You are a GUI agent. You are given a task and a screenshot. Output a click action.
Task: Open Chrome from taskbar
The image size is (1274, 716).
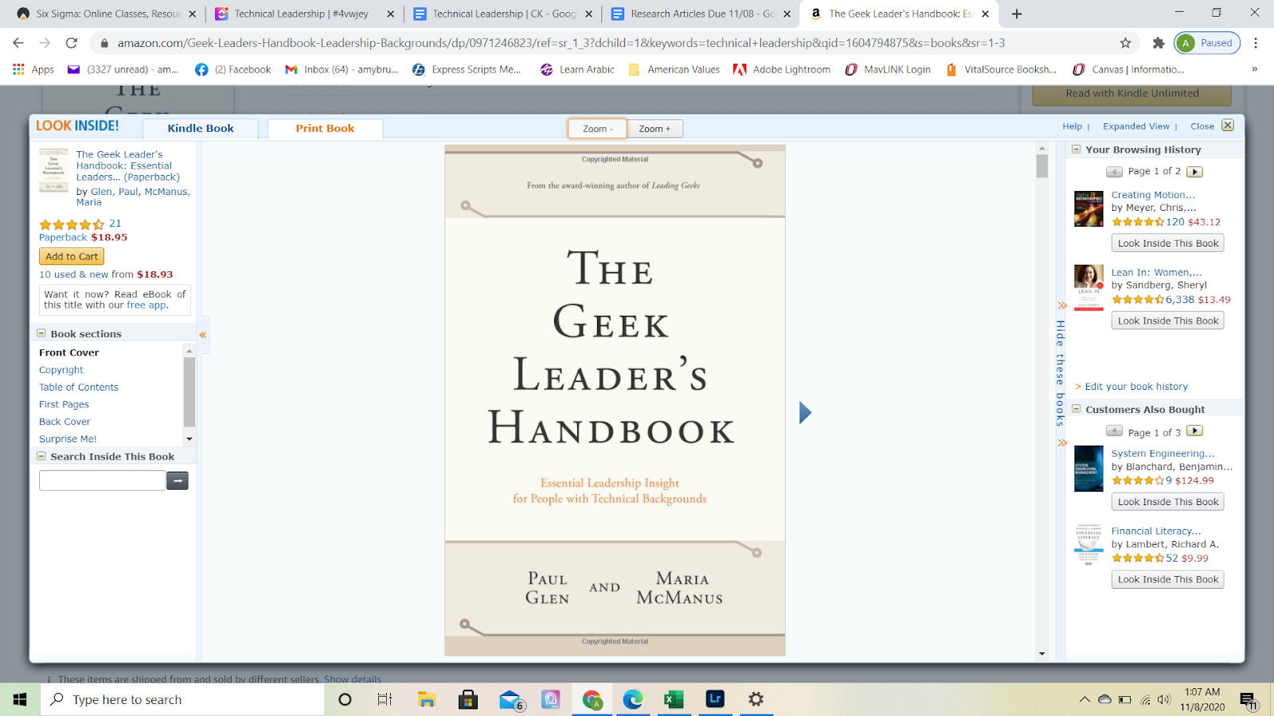click(592, 699)
